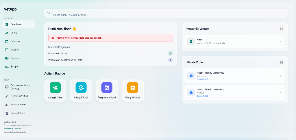Click the Clienți people icon

tap(7, 33)
